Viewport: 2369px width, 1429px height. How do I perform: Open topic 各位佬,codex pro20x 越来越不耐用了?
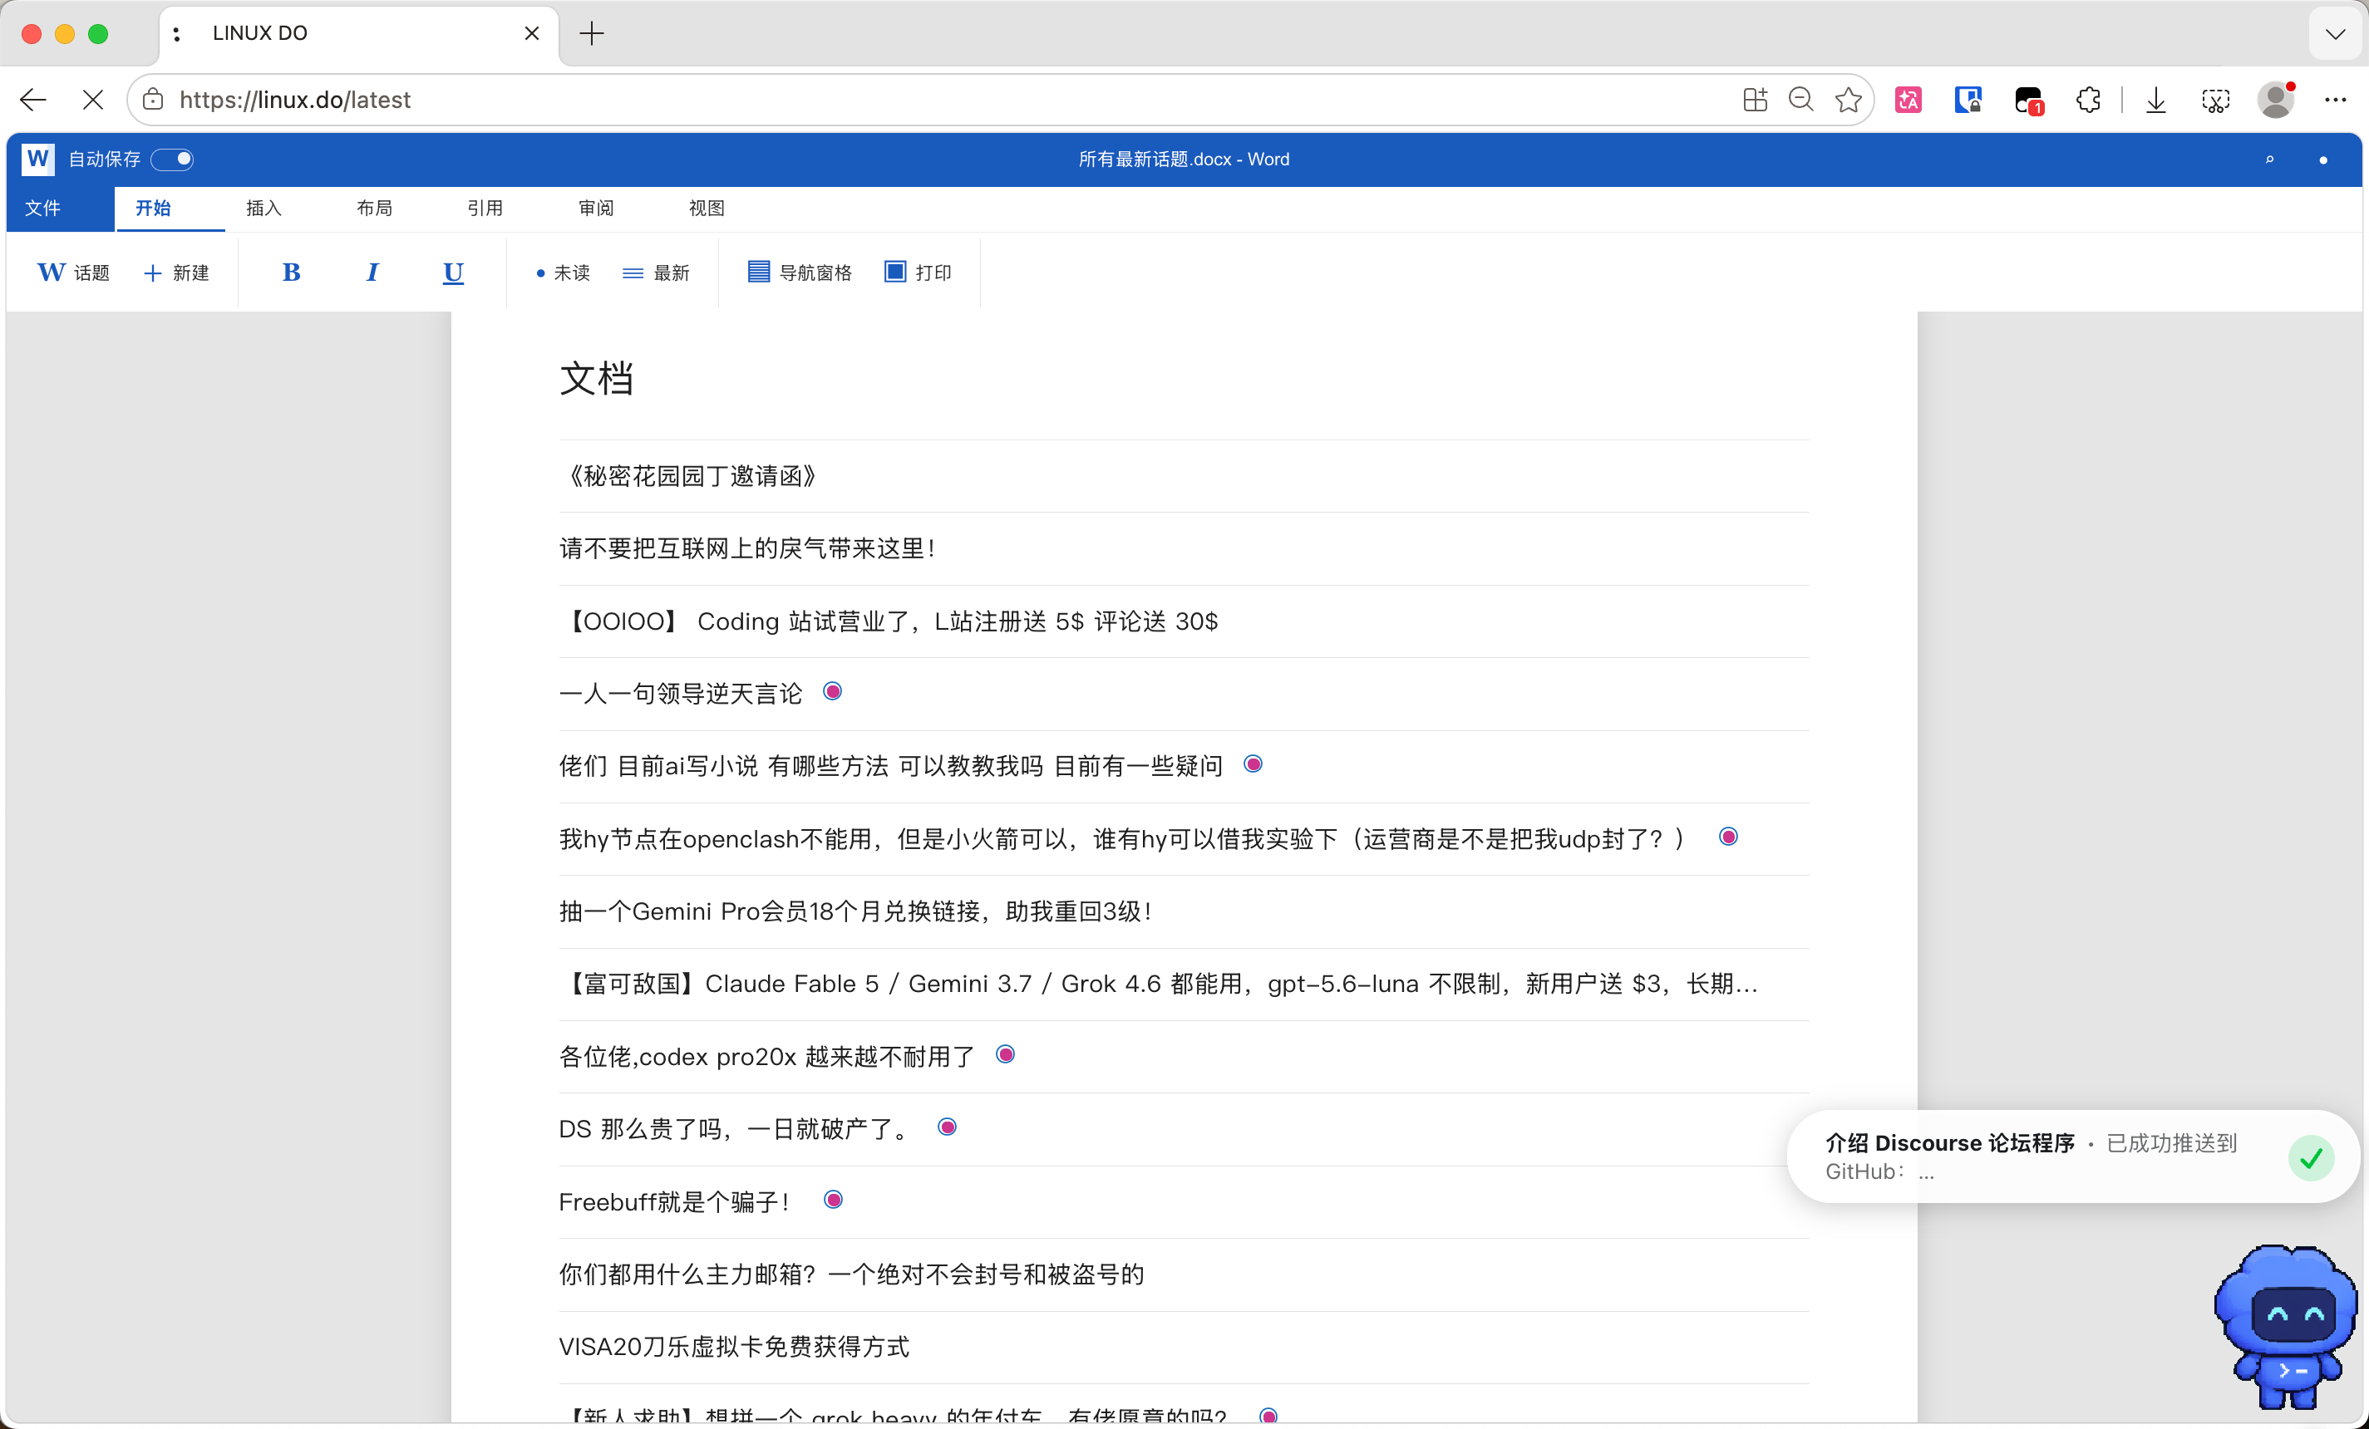767,1057
